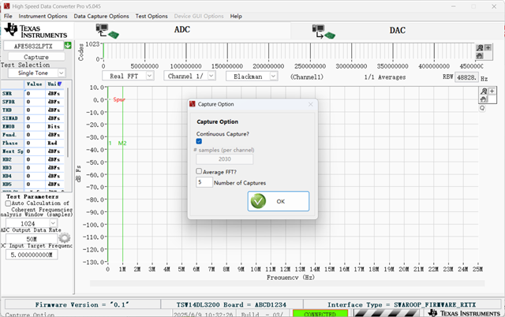Image resolution: width=505 pixels, height=317 pixels.
Task: Select cursor crosshair in Codes plot palette
Action: point(488,47)
